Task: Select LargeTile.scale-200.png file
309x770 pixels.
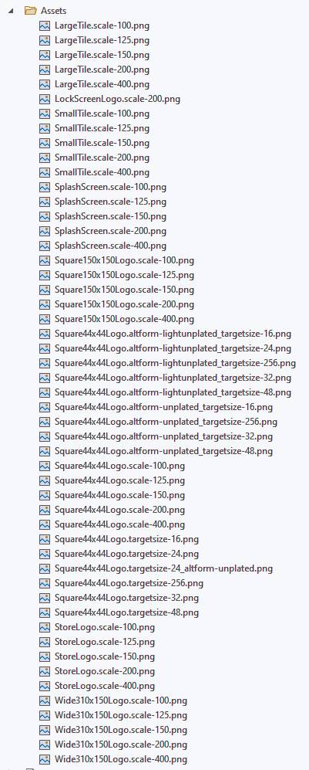Action: tap(102, 70)
